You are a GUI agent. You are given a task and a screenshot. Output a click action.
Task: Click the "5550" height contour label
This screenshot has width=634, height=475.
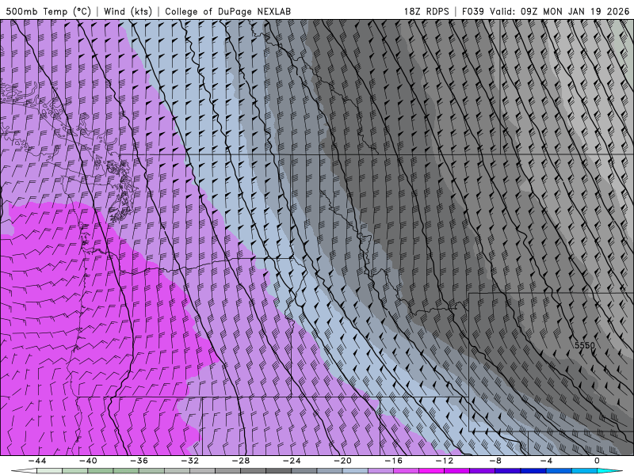(585, 345)
